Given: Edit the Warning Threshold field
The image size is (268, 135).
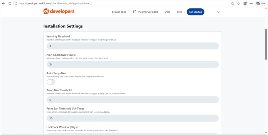Looking at the screenshot, I should [x=133, y=46].
